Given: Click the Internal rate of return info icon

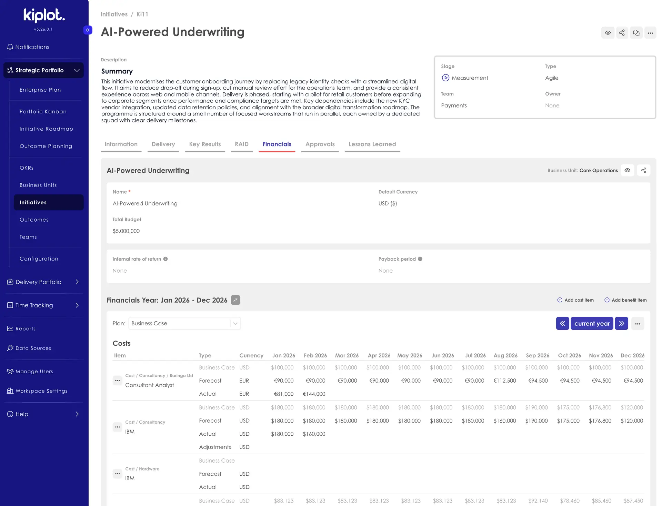Looking at the screenshot, I should point(165,259).
